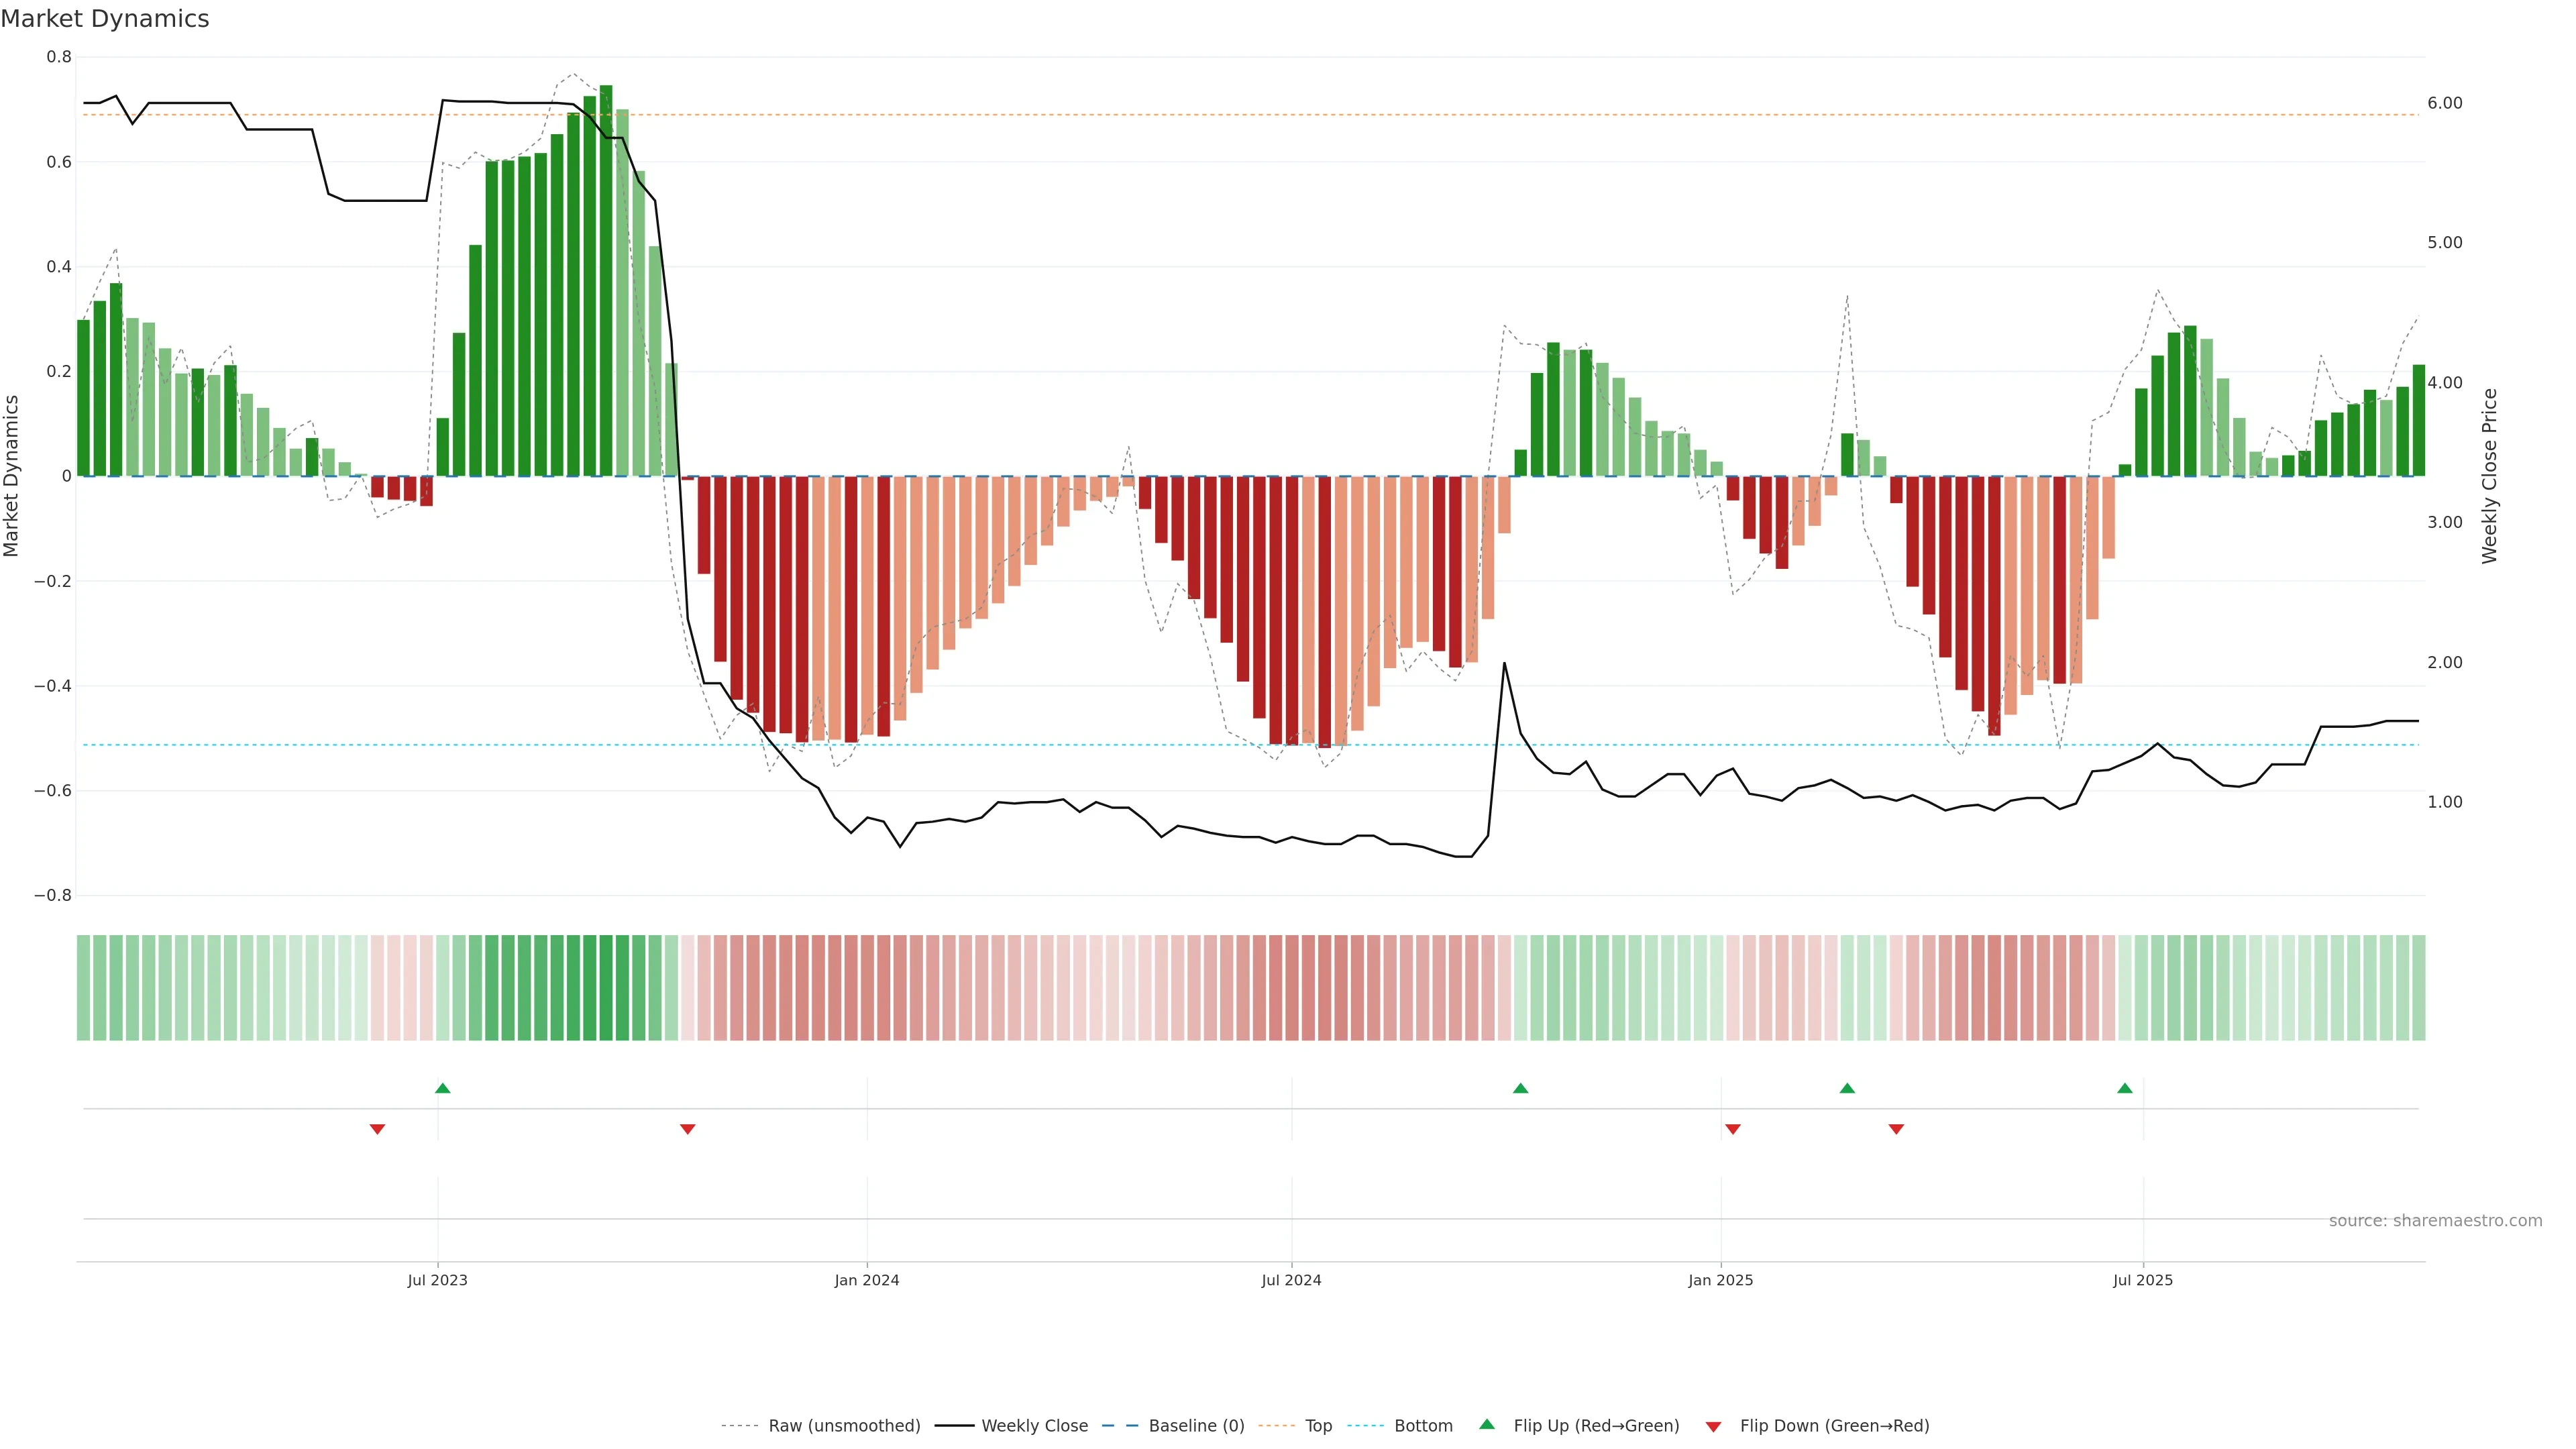Click the Market Dynamics chart title
Screen dimensions: 2576x1449
pyautogui.click(x=105, y=19)
